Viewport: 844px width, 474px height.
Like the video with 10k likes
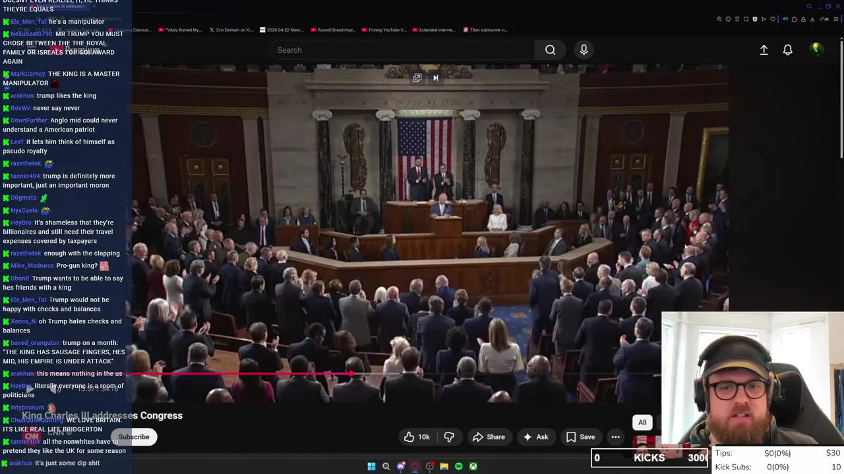click(417, 437)
